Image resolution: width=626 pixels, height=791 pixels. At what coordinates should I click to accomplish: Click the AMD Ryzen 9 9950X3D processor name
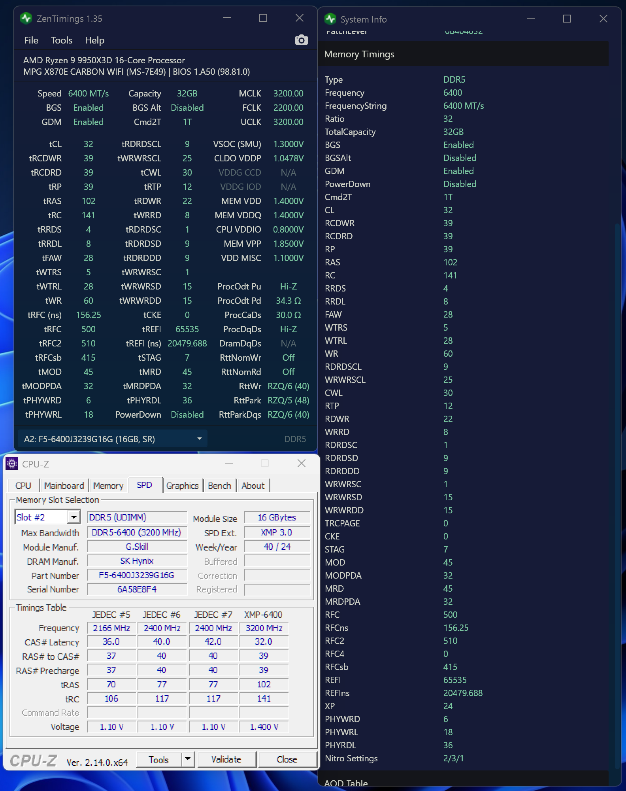pyautogui.click(x=104, y=60)
